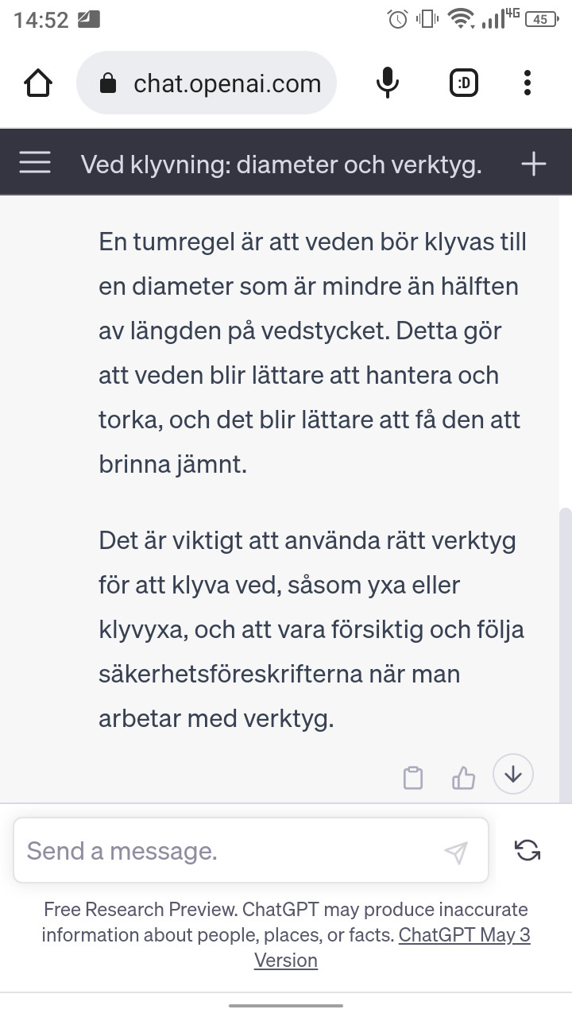This screenshot has width=572, height=1017.
Task: Click the site security lock icon
Action: click(108, 83)
